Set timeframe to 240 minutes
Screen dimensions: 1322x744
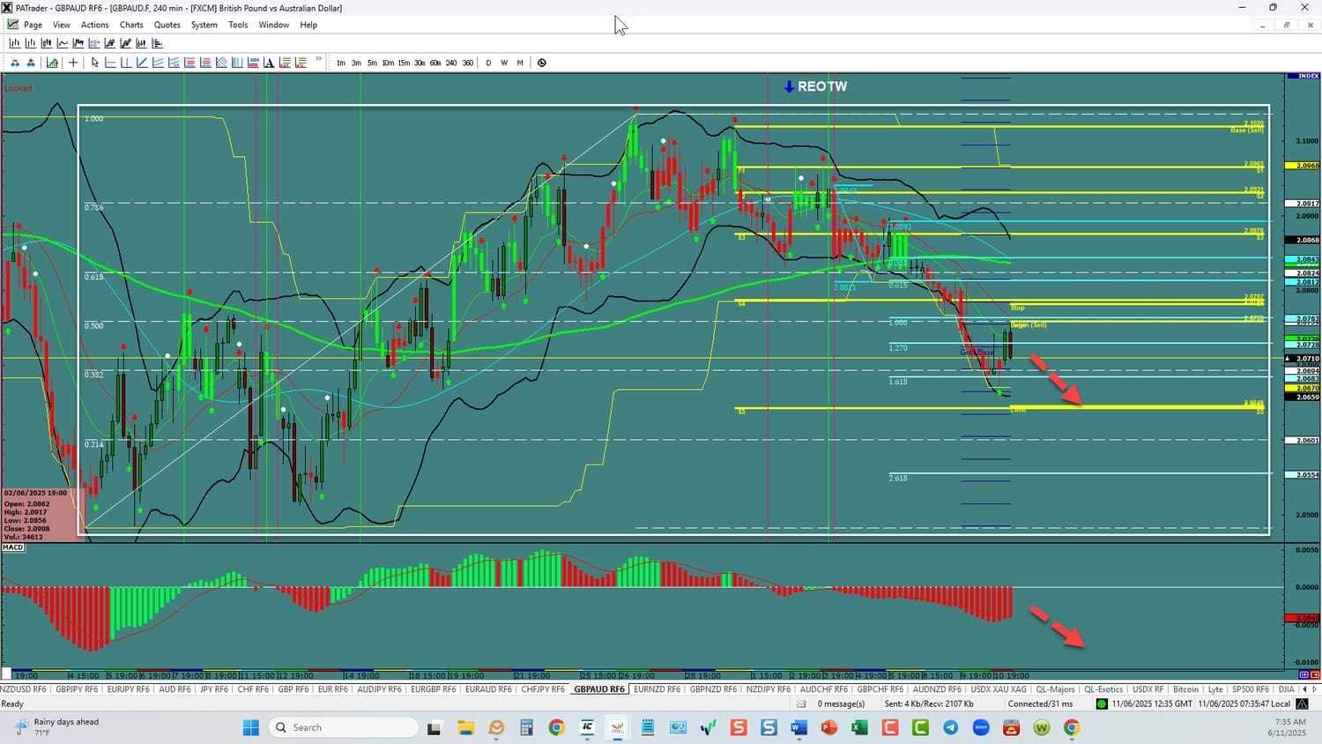[451, 63]
